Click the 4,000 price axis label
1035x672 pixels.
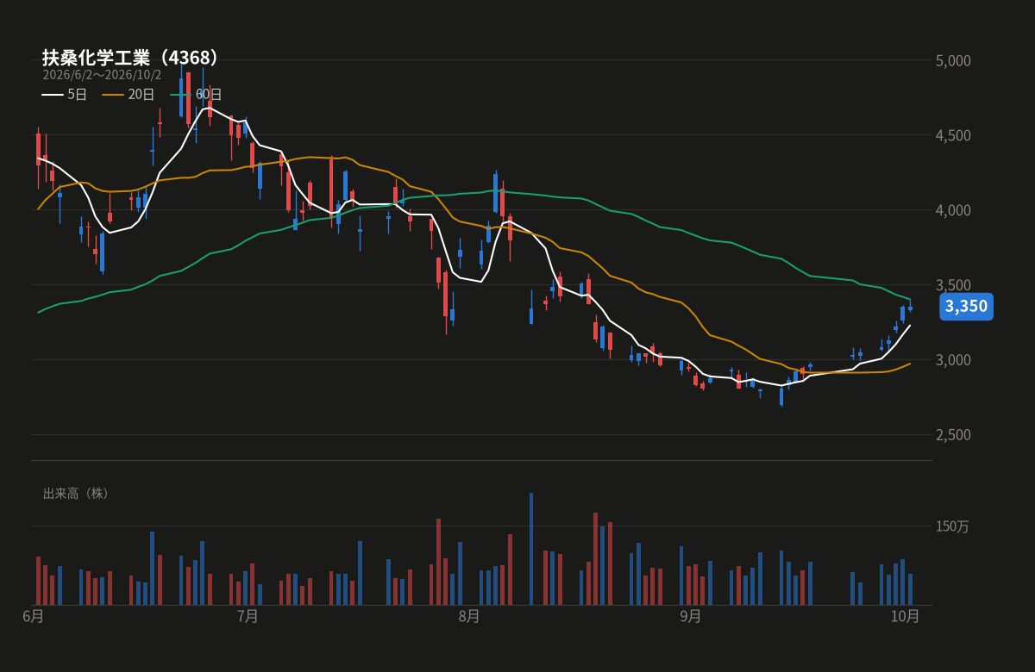953,210
